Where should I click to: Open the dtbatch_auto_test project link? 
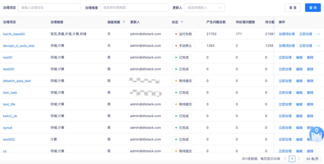[17, 81]
